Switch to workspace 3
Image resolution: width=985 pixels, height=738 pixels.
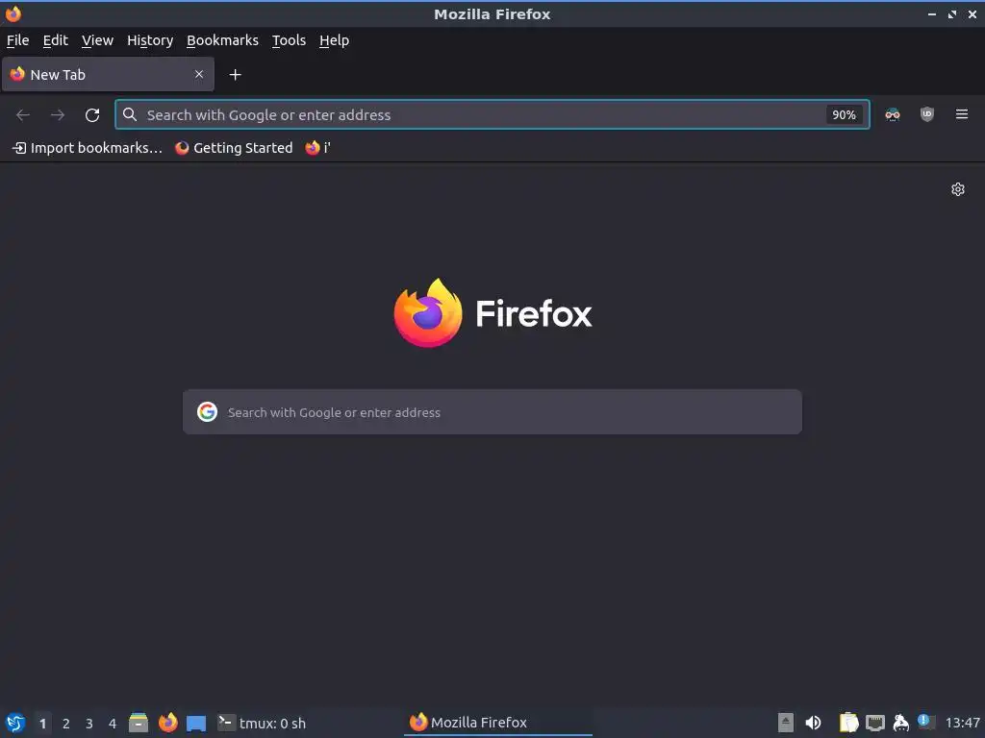pos(89,724)
